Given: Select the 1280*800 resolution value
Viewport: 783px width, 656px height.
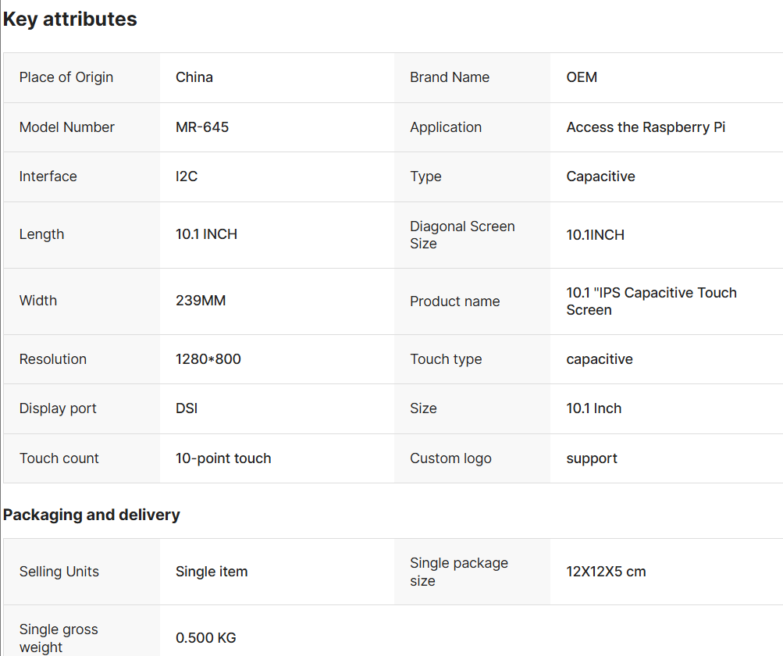Looking at the screenshot, I should click(x=208, y=359).
